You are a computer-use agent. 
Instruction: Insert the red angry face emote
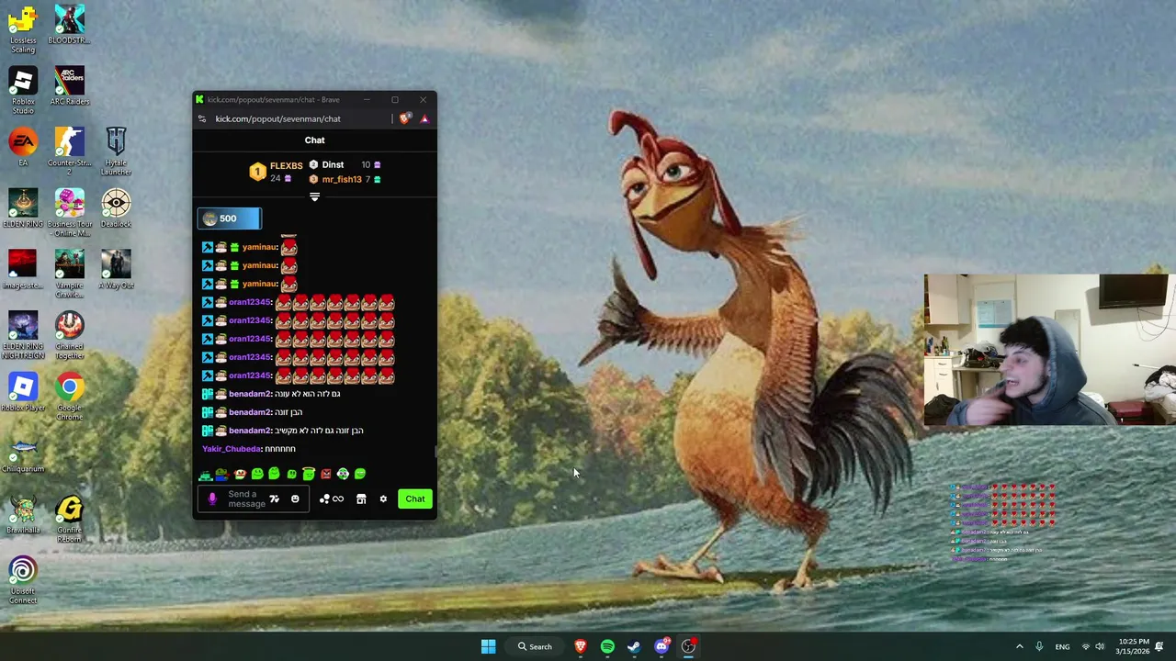point(325,474)
